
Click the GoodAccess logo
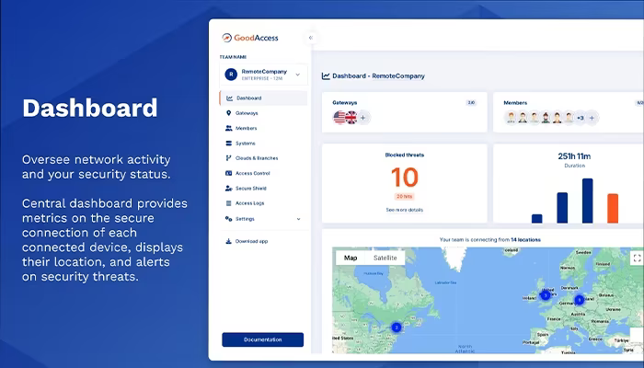click(x=250, y=38)
